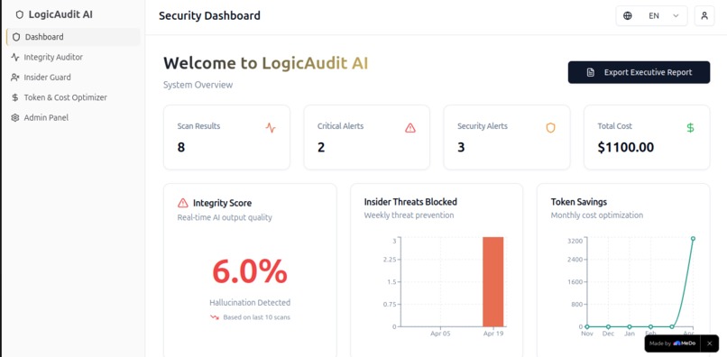727x357 pixels.
Task: Click the Token Savings chart title
Action: click(579, 202)
